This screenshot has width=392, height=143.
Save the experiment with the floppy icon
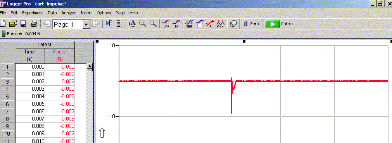[x=23, y=24]
